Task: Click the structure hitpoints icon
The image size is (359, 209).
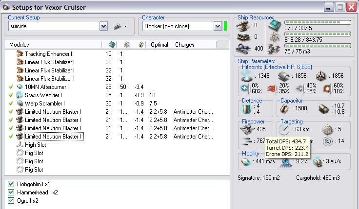Action: coord(321,76)
